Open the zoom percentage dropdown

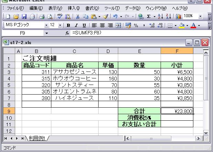tap(200, 17)
